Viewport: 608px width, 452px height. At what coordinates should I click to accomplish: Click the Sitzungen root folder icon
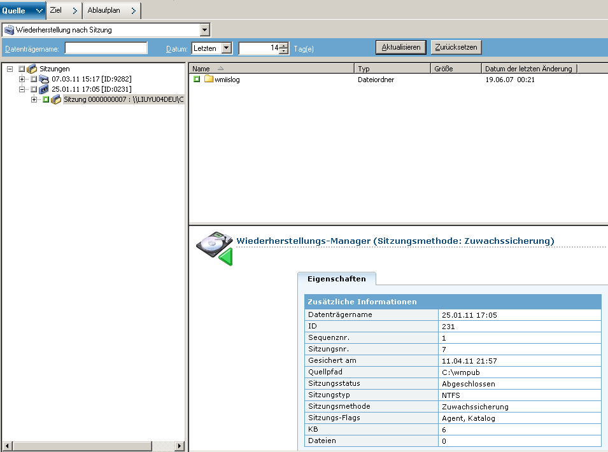tap(32, 69)
